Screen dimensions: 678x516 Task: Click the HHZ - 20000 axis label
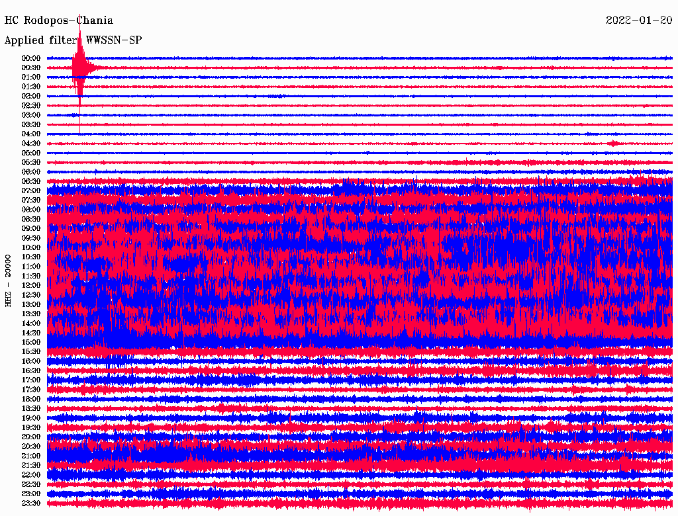pyautogui.click(x=8, y=280)
